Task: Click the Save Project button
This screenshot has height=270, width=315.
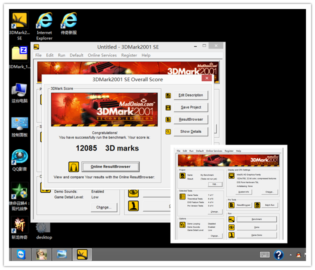Action: tap(191, 107)
